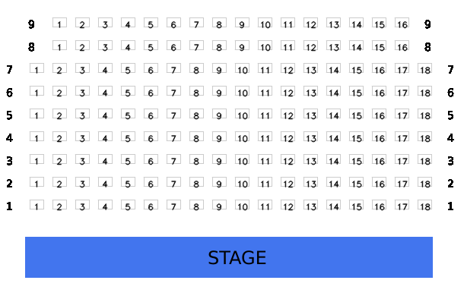Viewport: 464px width, 296px height.
Task: Pick seat 18 in row 7
Action: (424, 68)
